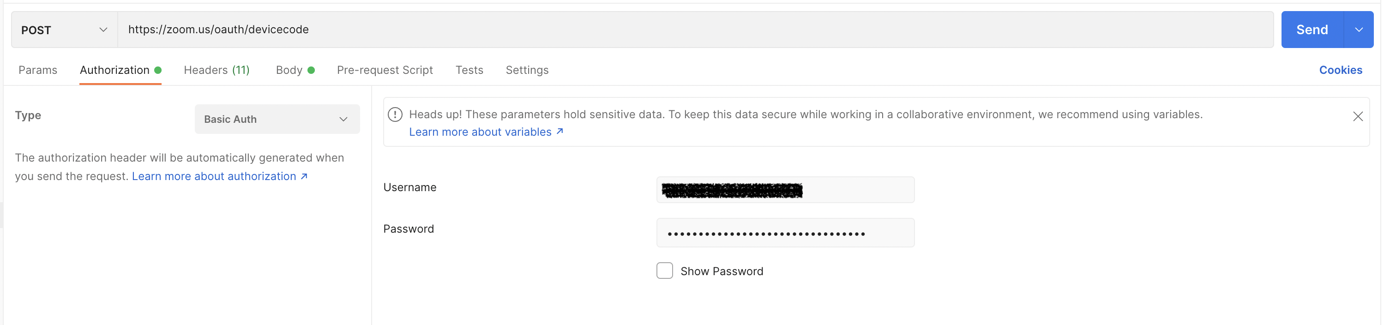Click the green dot on the Body tab
The width and height of the screenshot is (1384, 325).
(312, 70)
